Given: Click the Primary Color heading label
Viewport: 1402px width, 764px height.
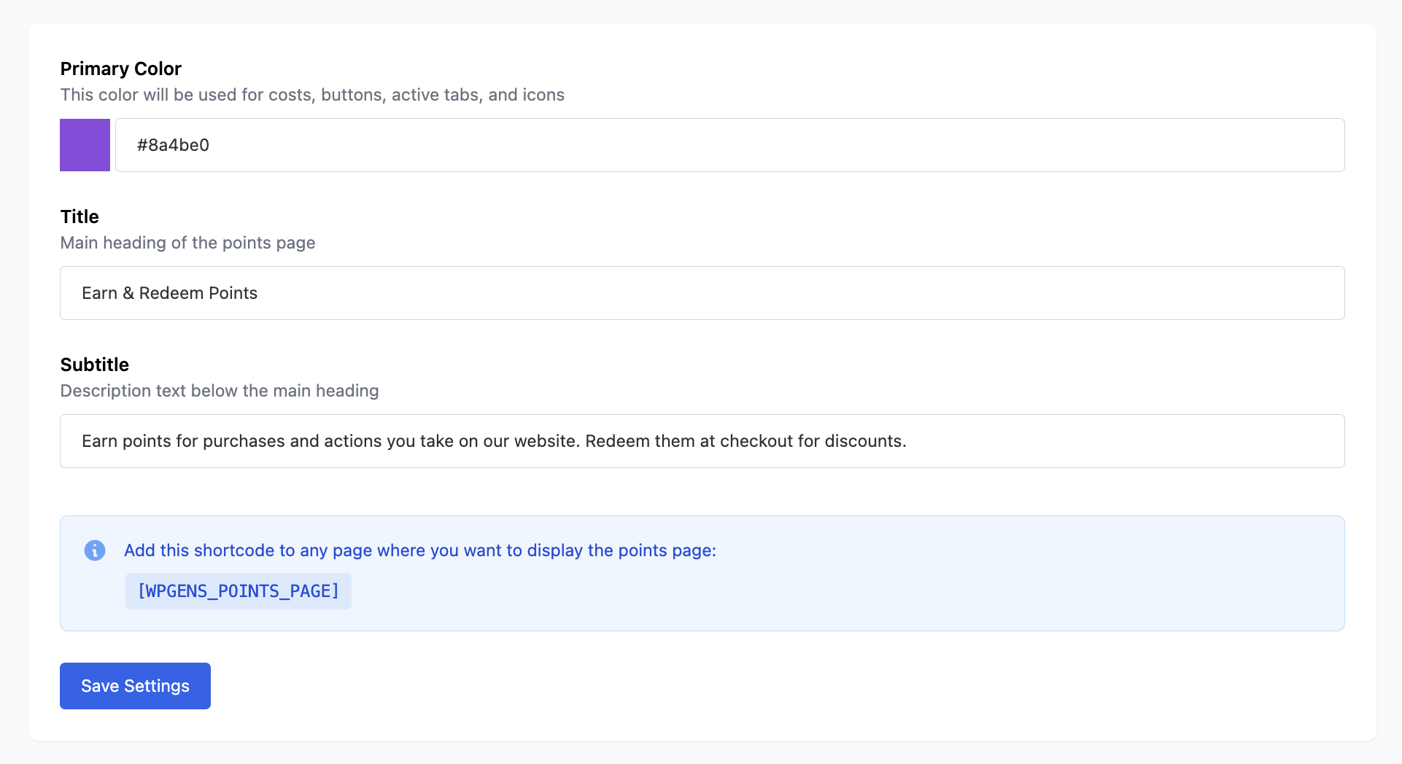Looking at the screenshot, I should [x=120, y=69].
